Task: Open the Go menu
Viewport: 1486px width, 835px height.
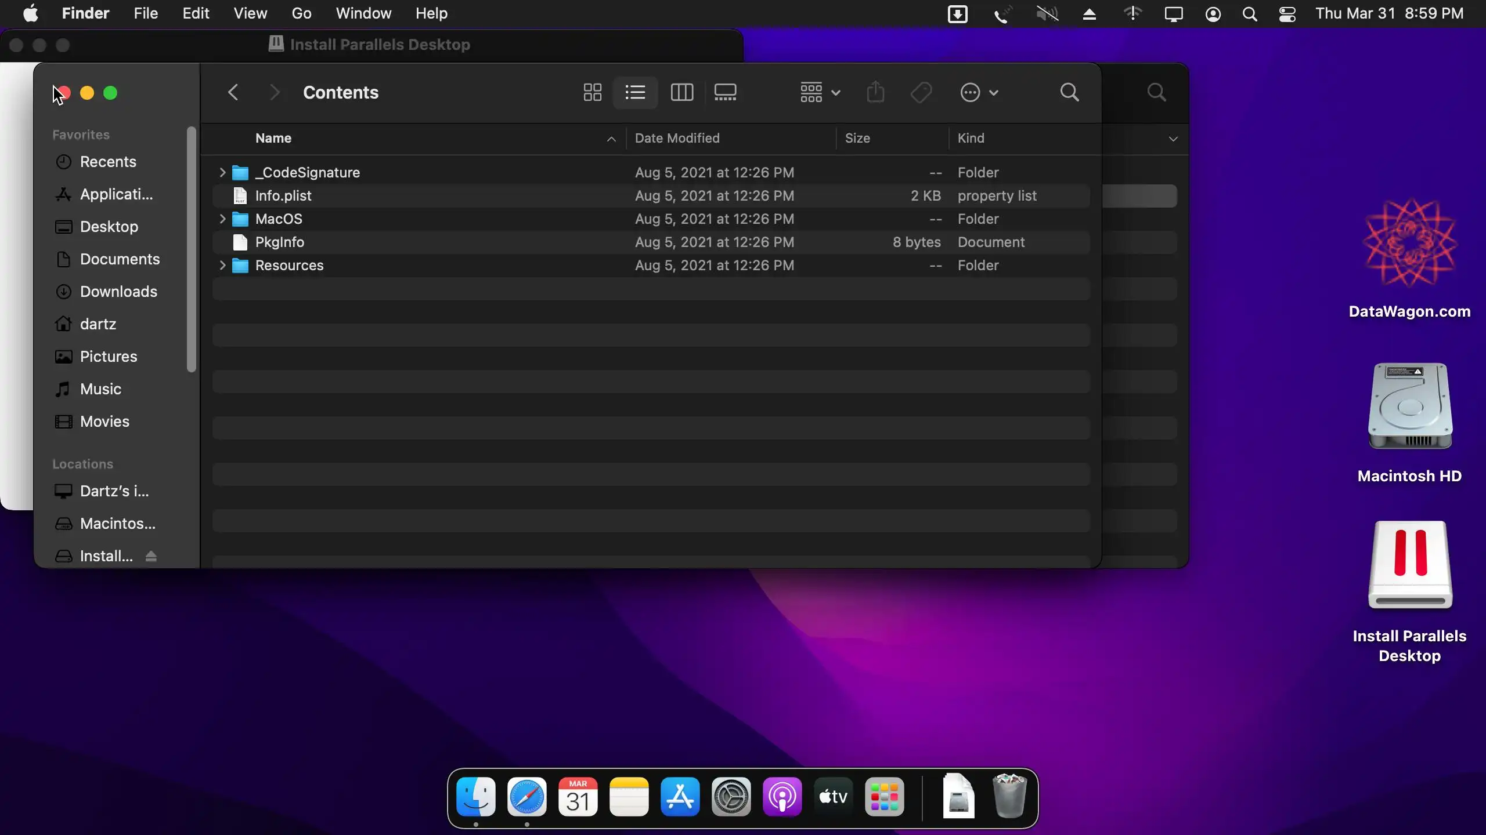Action: 301,13
